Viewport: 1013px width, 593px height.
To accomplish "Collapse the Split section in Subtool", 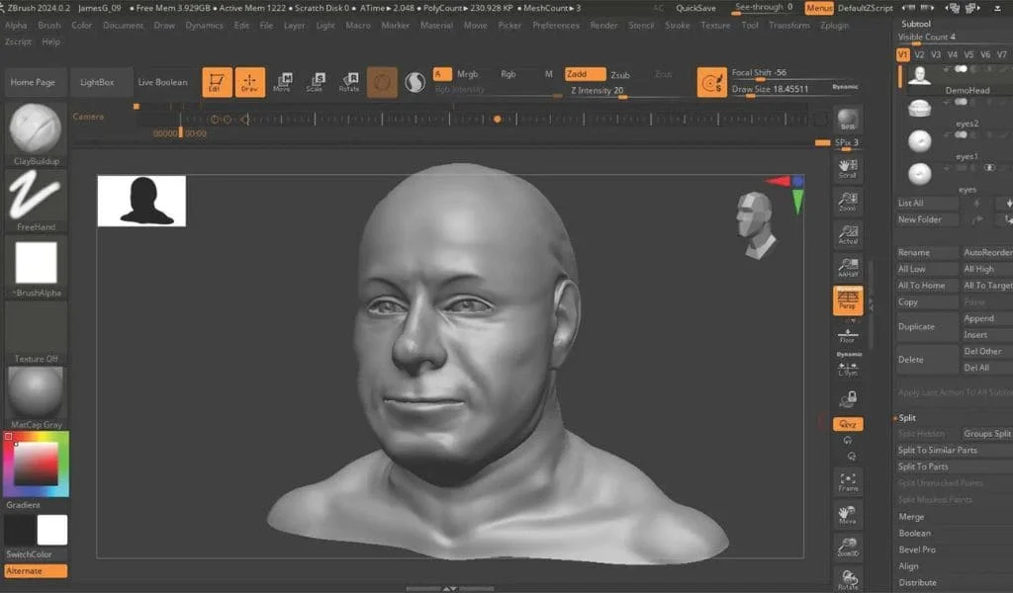I will [x=907, y=417].
